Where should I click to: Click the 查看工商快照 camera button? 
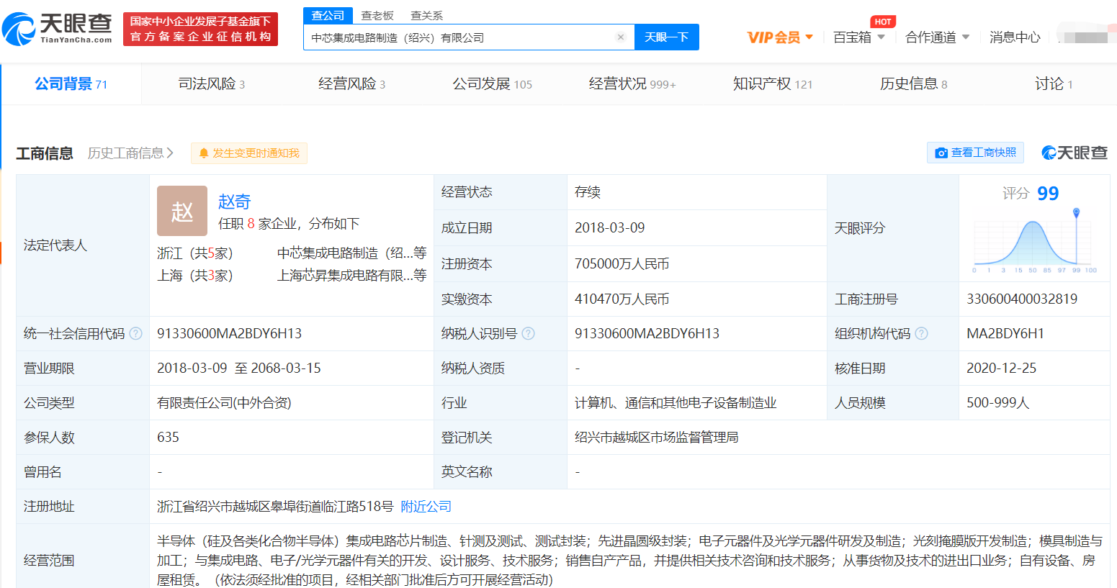point(975,153)
